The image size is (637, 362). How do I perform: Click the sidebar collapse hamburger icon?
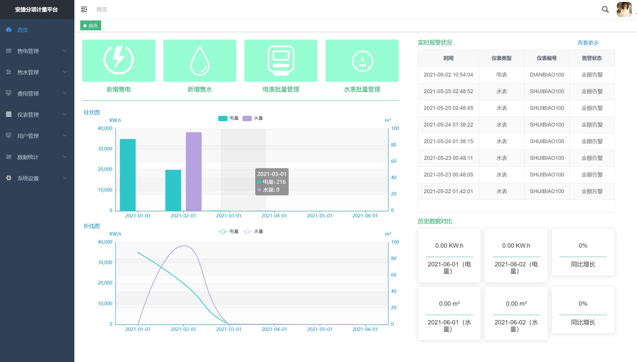84,9
